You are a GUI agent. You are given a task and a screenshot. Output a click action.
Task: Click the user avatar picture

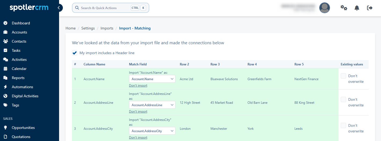[324, 8]
